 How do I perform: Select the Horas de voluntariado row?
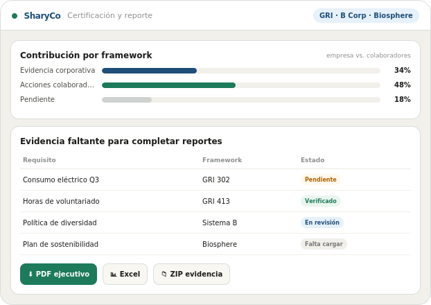point(215,201)
